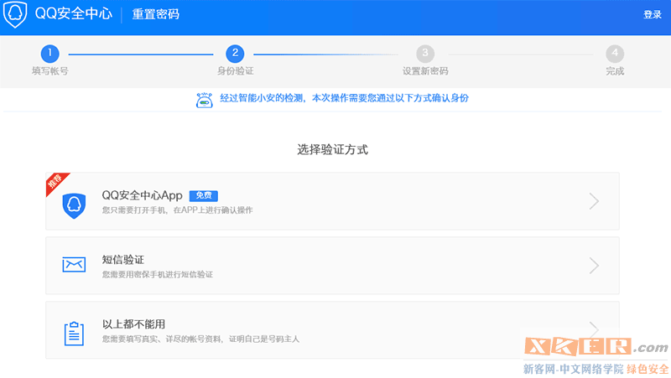Viewport: 671px width, 378px height.
Task: Click the QQ安全中心 header title
Action: click(74, 13)
